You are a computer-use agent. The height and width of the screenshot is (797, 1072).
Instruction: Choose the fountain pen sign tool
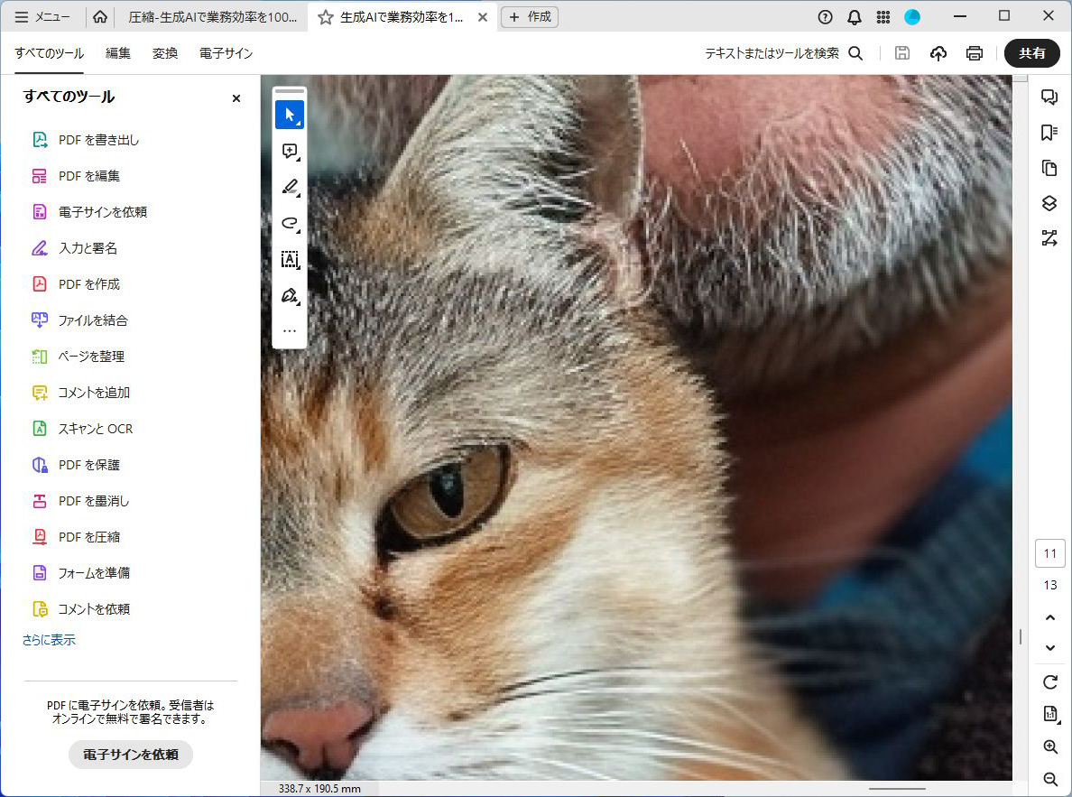[x=289, y=295]
